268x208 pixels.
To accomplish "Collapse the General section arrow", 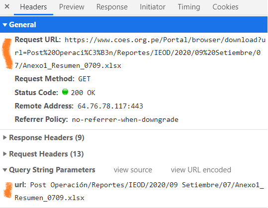I will 5,25.
